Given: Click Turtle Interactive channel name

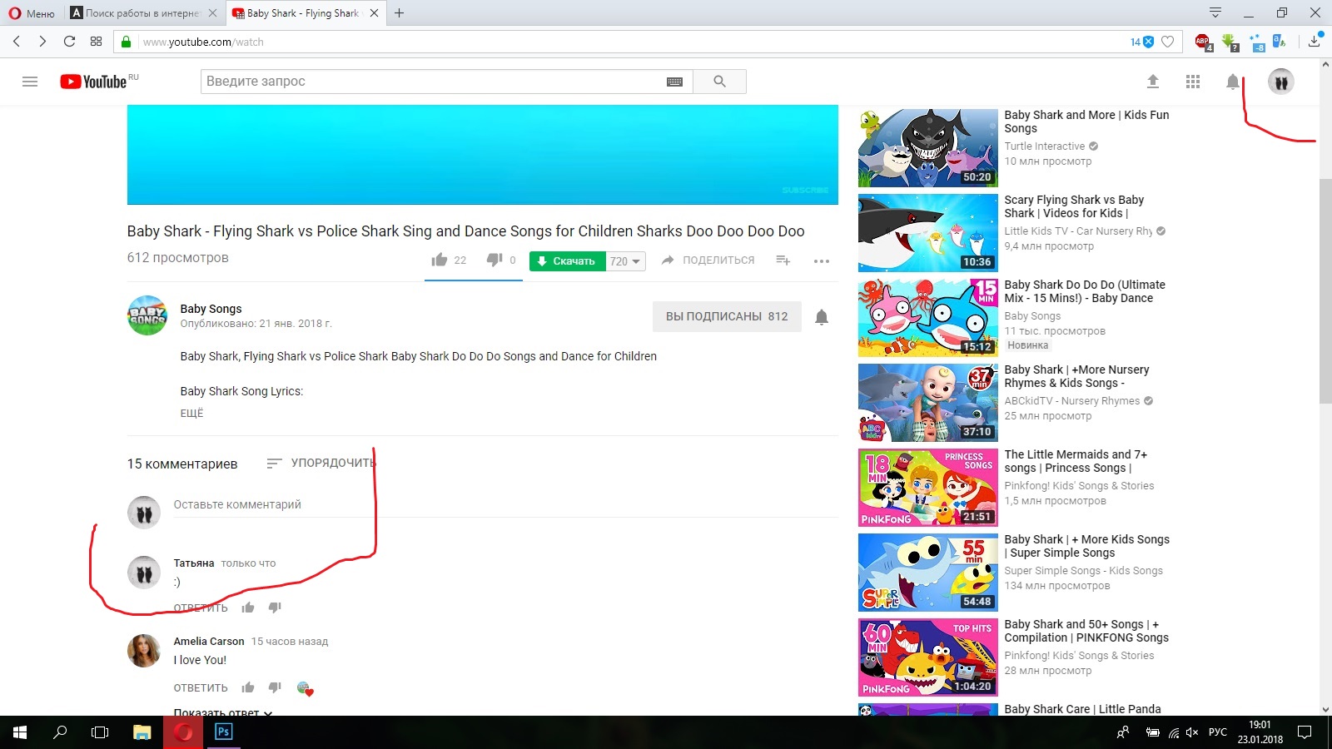Looking at the screenshot, I should (1044, 146).
